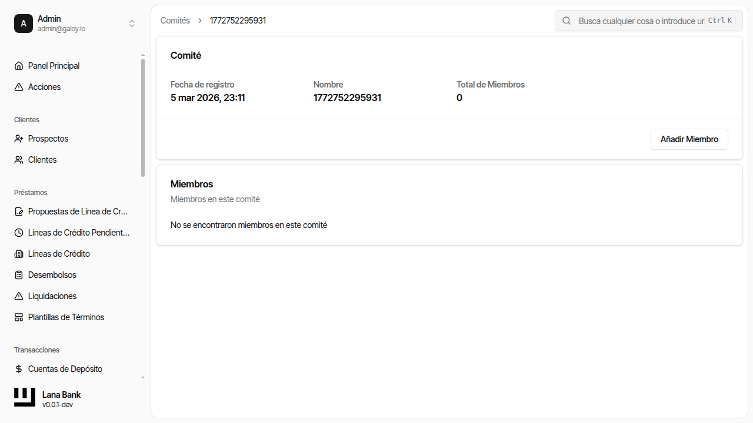Open Líneas de Crédito Pendientes section
753x423 pixels.
(78, 233)
